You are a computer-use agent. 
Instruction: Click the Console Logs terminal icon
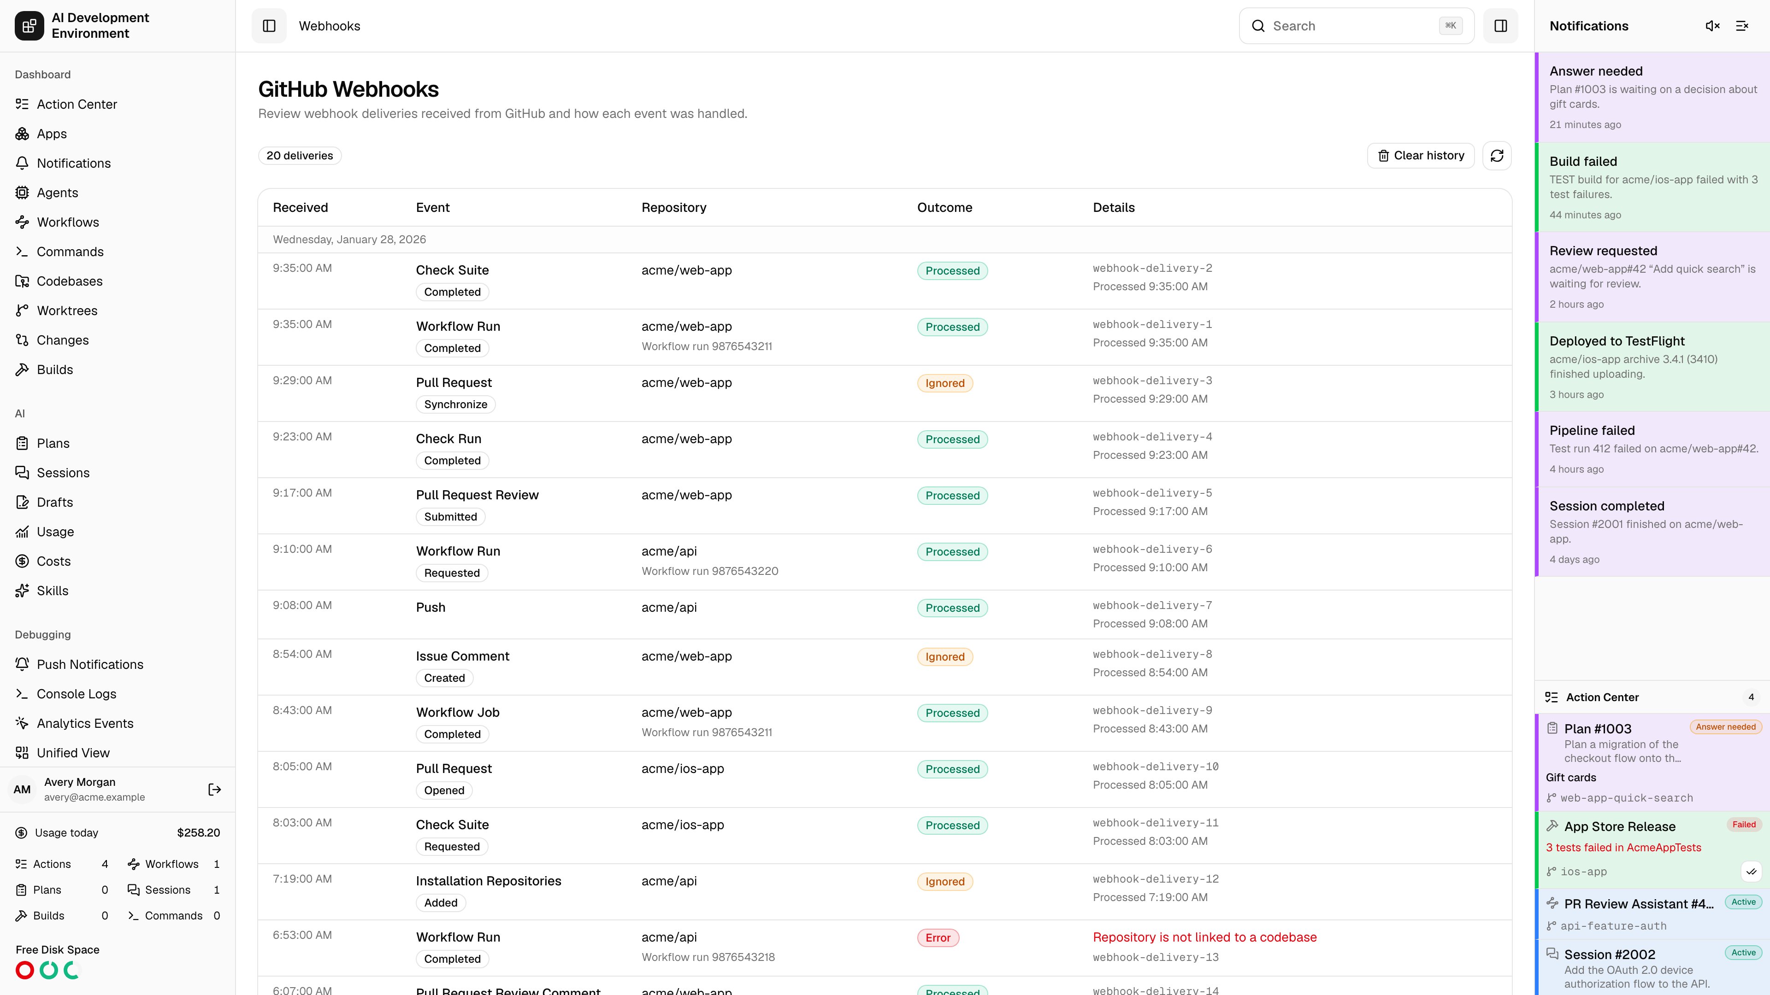pyautogui.click(x=22, y=694)
